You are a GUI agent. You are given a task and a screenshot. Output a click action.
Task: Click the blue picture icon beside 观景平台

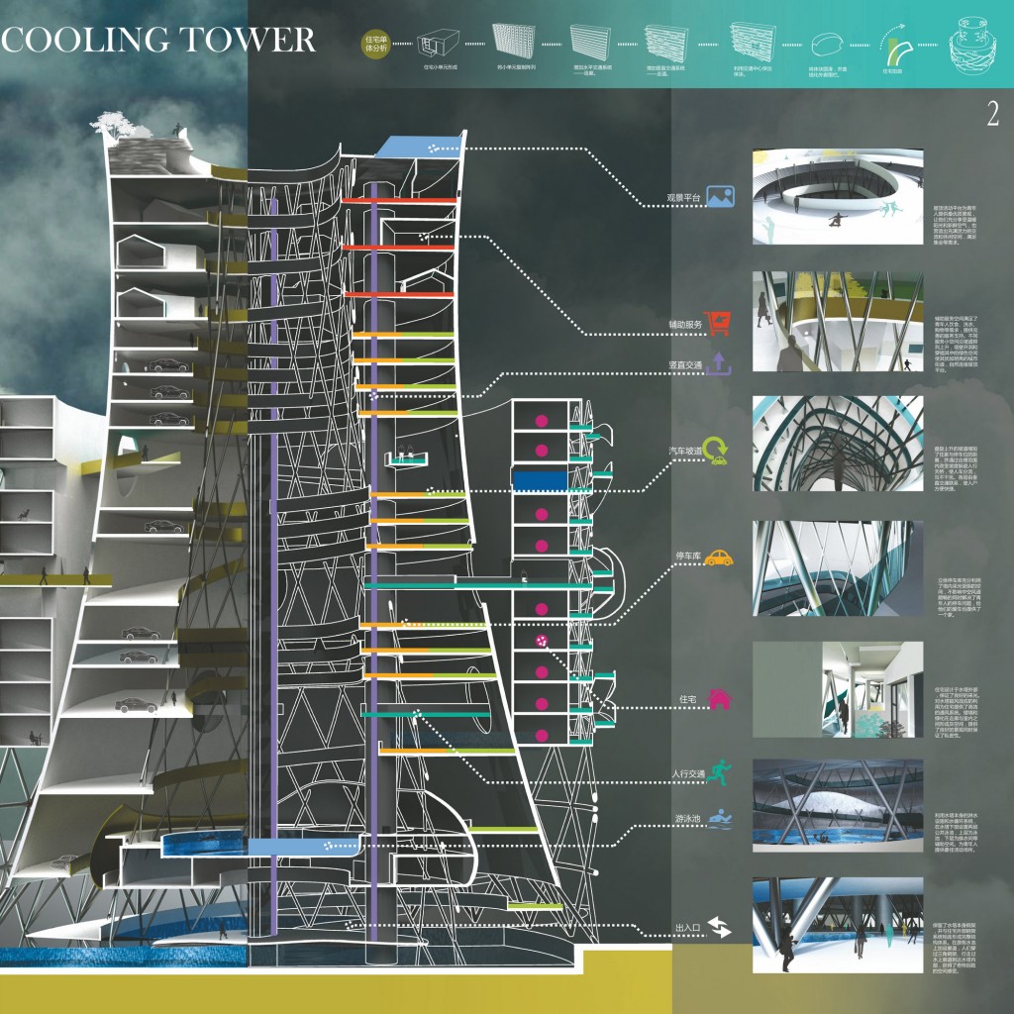[720, 198]
